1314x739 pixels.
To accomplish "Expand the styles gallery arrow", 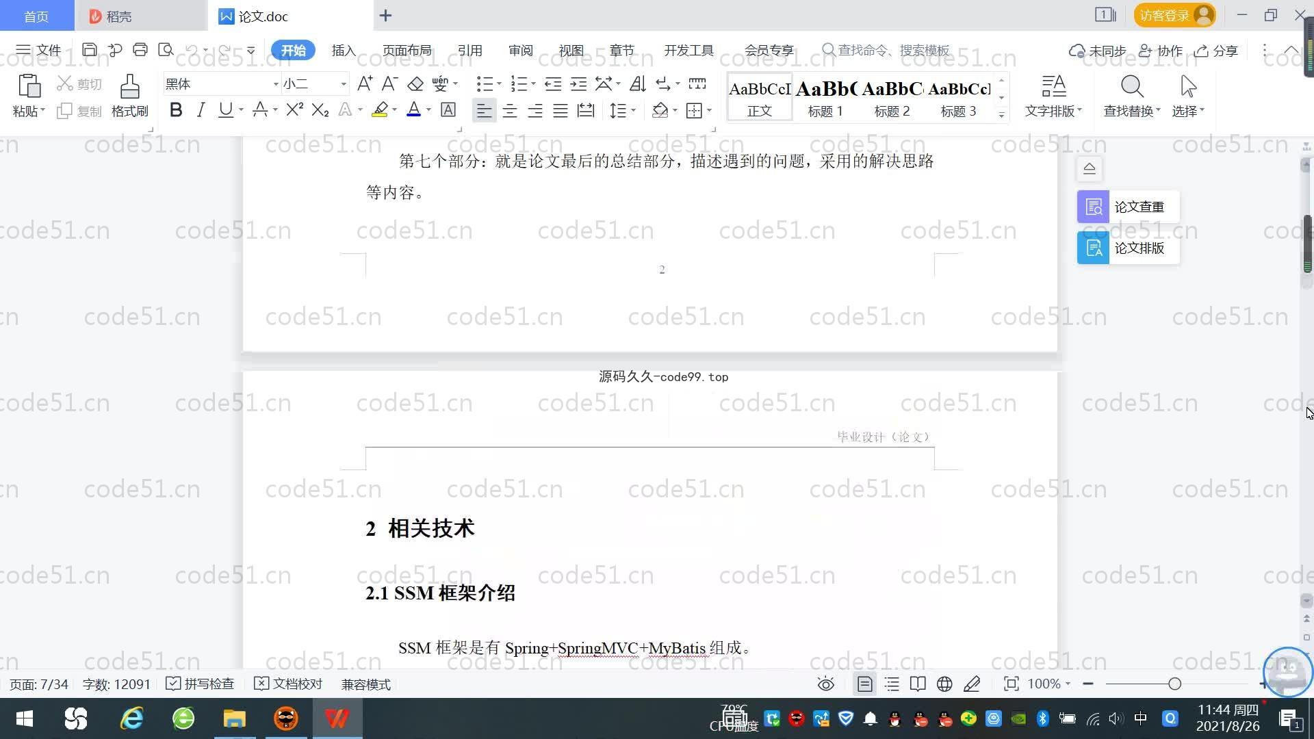I will click(1001, 114).
